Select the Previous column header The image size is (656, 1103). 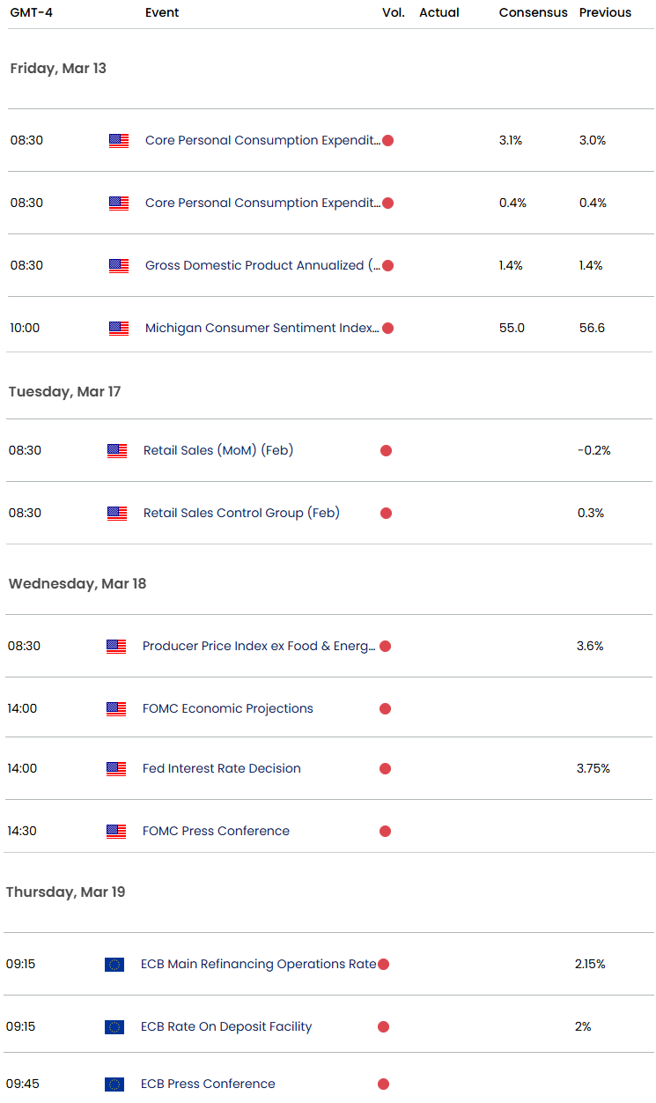605,13
